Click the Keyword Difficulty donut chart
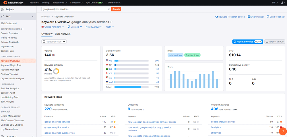Screen dimensions: 287x137 [x=56, y=71]
